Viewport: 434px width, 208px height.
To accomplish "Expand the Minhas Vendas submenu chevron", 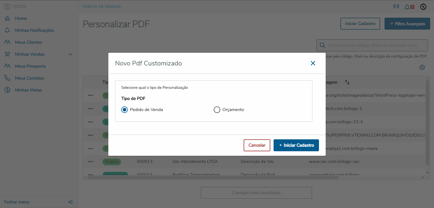I will click(70, 54).
